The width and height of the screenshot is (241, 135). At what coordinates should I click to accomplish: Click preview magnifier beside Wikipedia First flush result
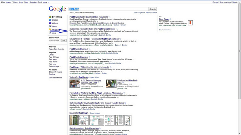pos(110,67)
